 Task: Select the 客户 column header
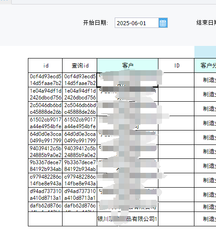pyautogui.click(x=128, y=65)
